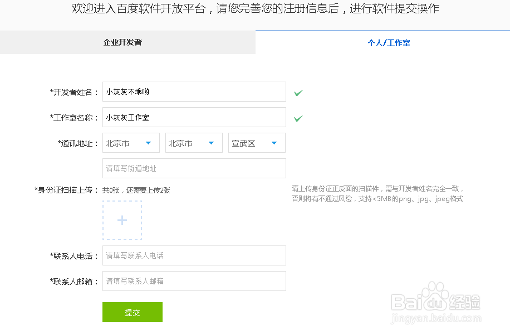Click the *通讯地址 label

click(78, 143)
